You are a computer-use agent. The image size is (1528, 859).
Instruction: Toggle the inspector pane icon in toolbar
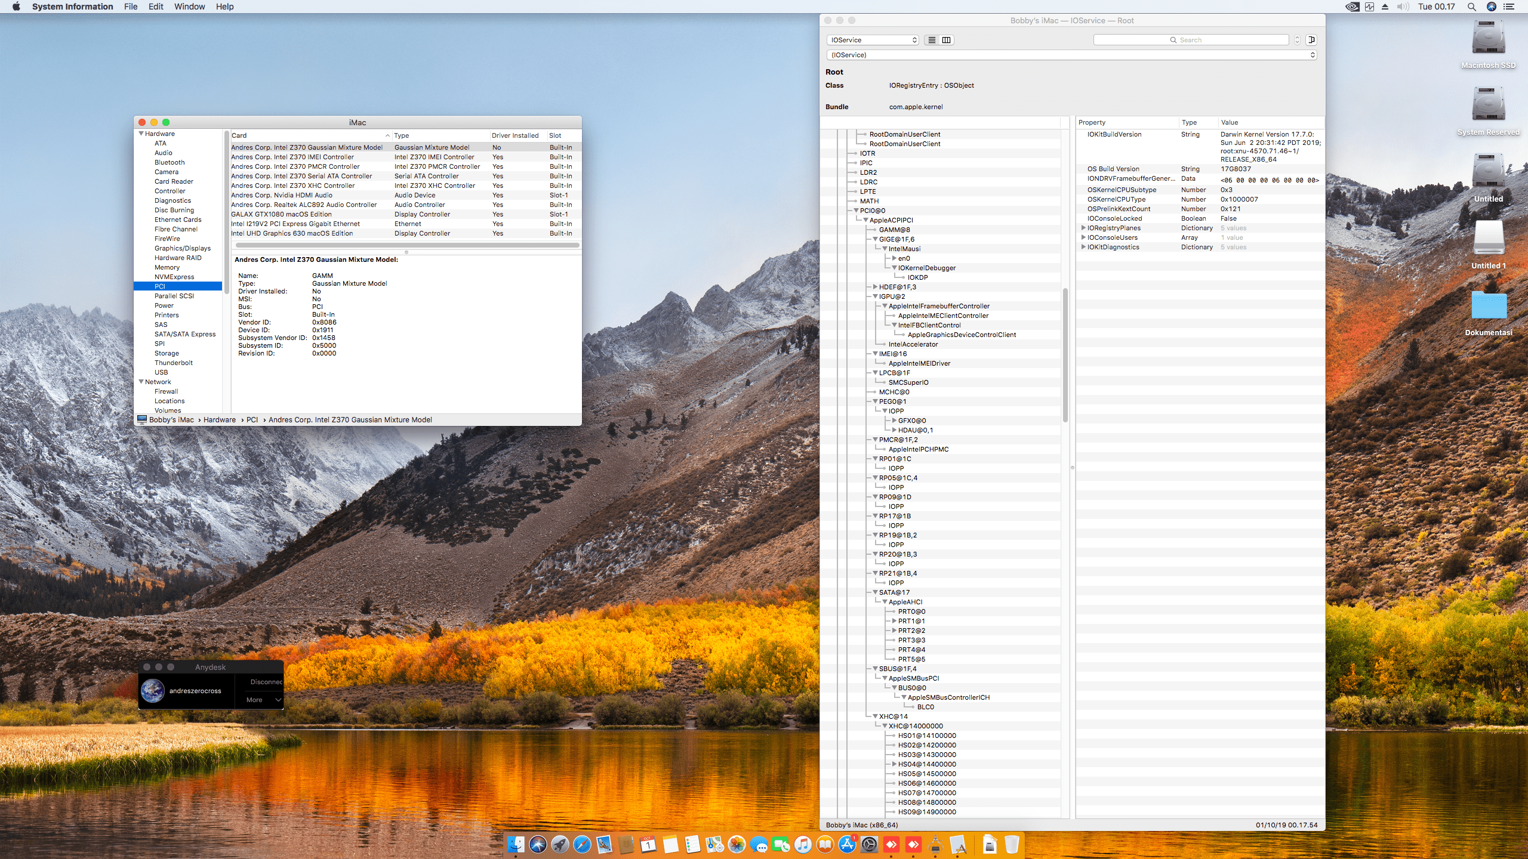pyautogui.click(x=1311, y=39)
